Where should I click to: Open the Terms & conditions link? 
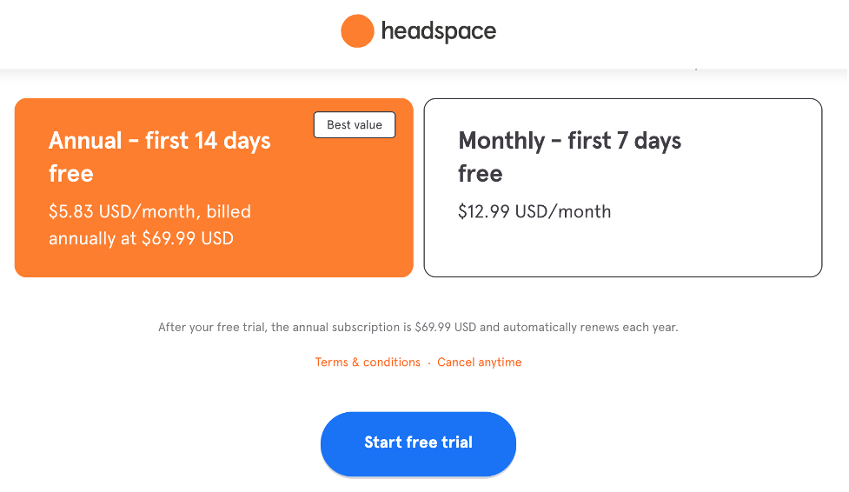click(368, 362)
